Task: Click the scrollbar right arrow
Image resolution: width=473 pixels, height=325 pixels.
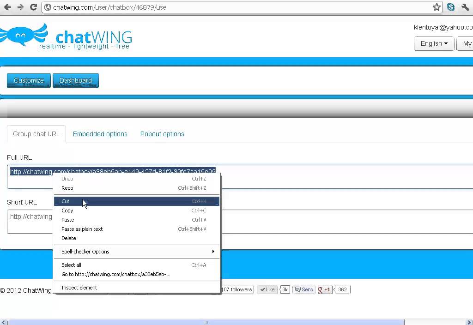Action: [x=469, y=322]
